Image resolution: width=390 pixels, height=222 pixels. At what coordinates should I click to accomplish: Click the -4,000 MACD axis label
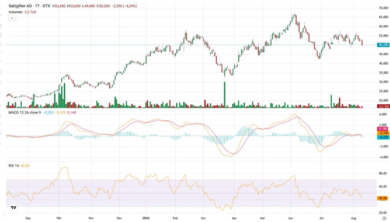click(x=383, y=157)
